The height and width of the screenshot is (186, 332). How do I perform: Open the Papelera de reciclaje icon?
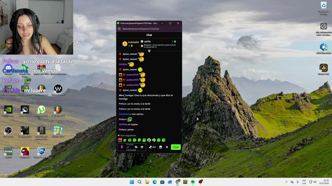pos(323,9)
